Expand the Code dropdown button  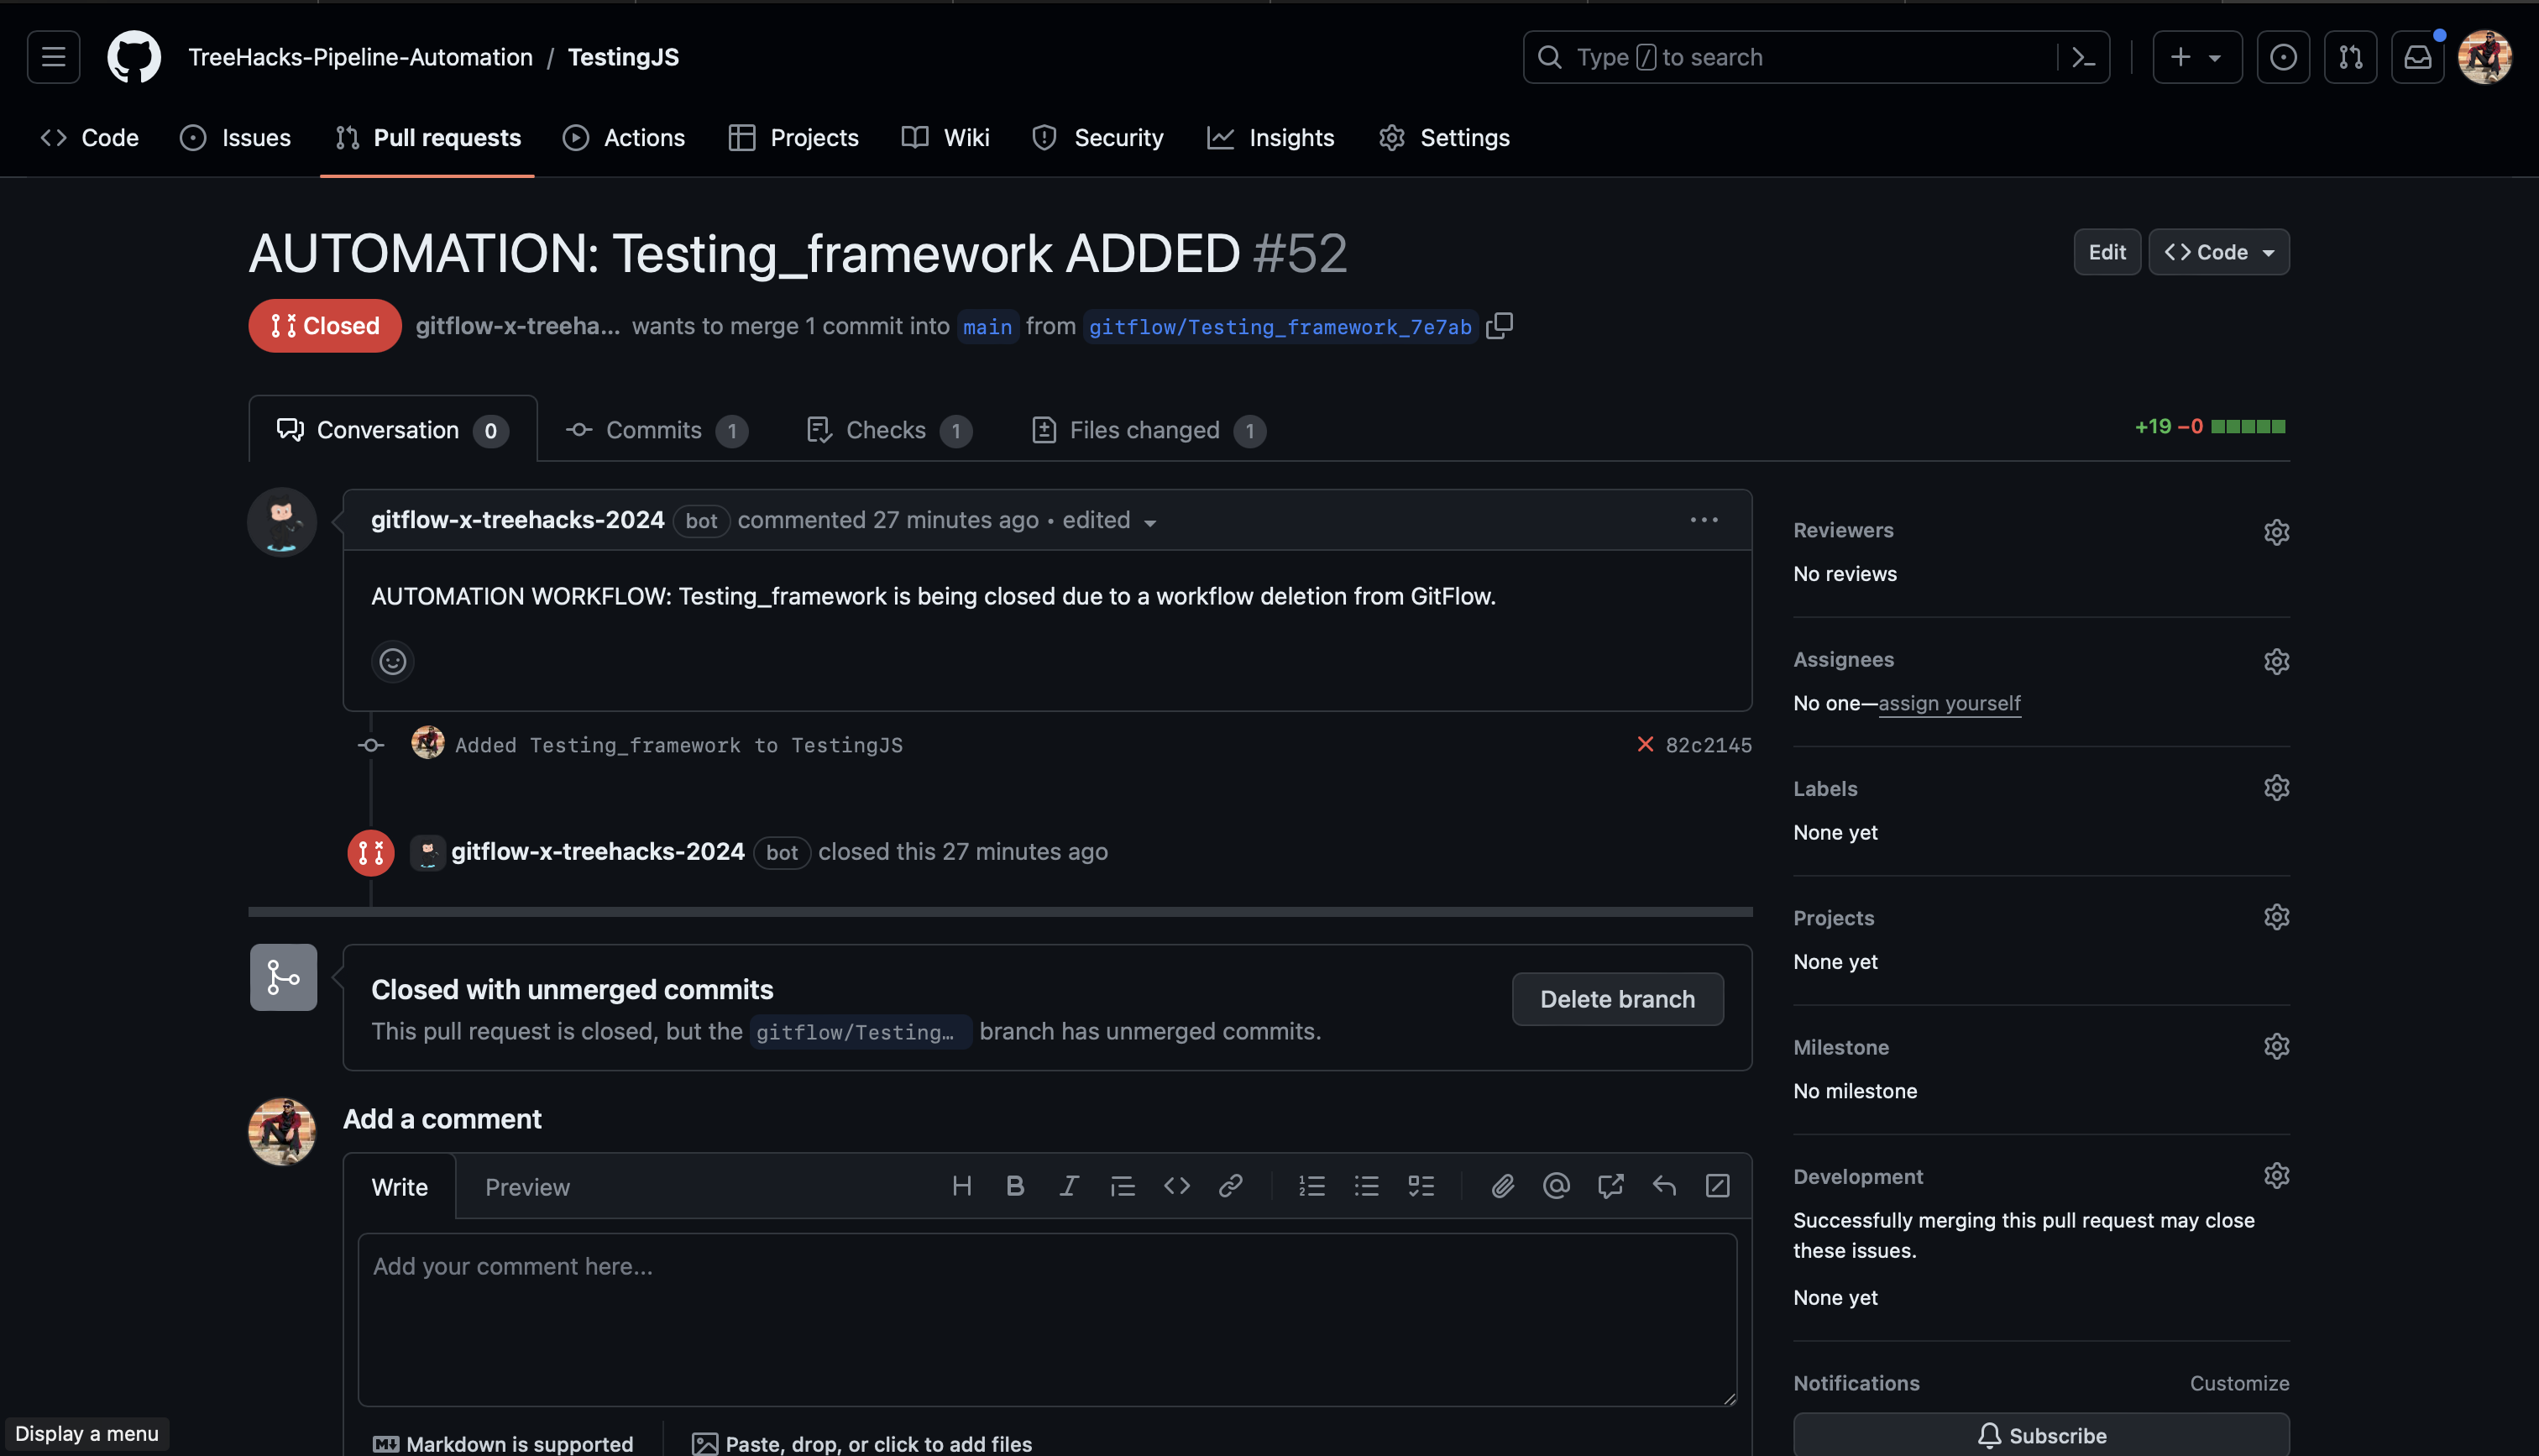2218,252
